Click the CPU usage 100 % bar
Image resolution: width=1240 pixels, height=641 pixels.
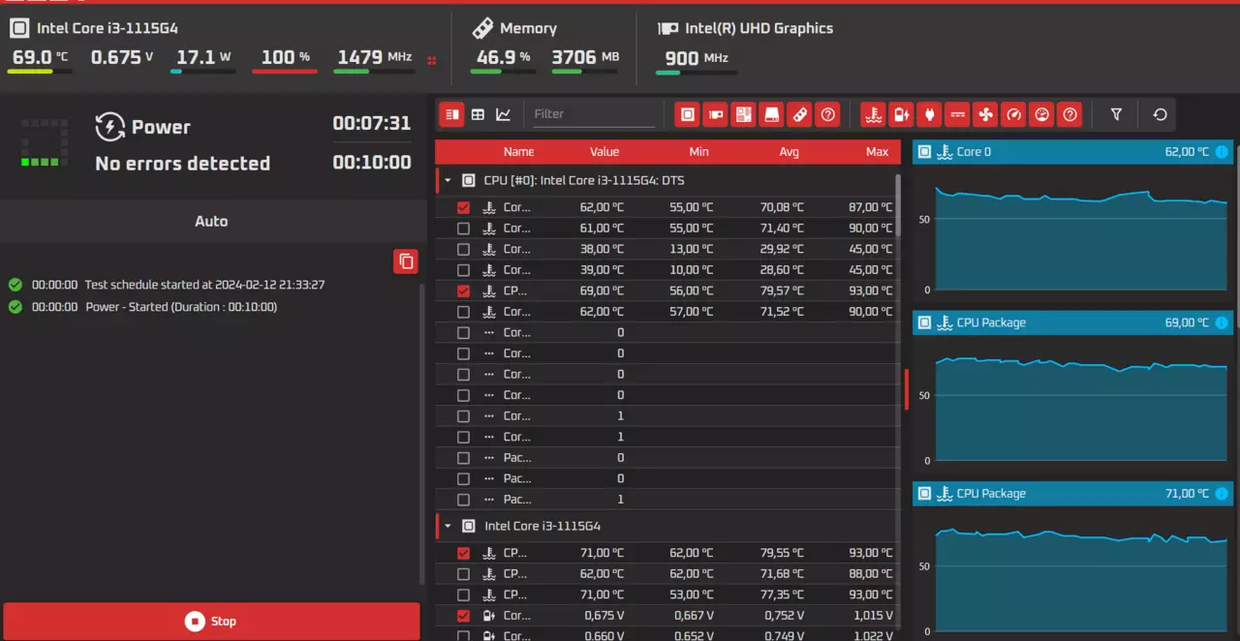pyautogui.click(x=285, y=71)
